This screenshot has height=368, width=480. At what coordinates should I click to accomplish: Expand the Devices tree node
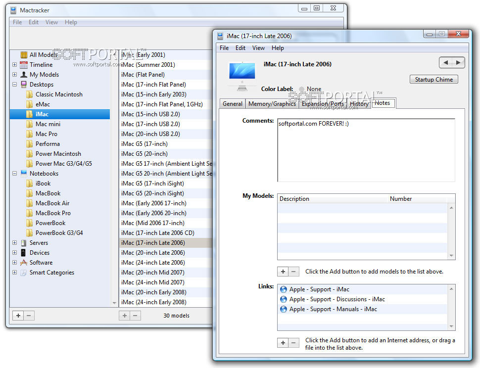tap(14, 253)
